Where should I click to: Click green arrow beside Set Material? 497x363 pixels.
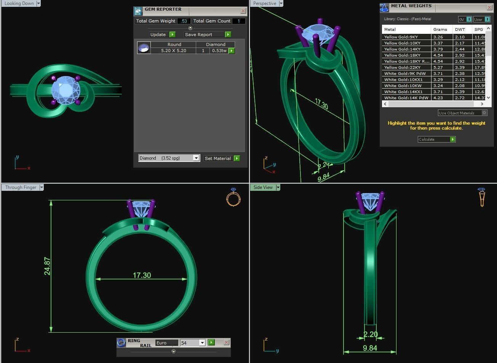click(237, 159)
